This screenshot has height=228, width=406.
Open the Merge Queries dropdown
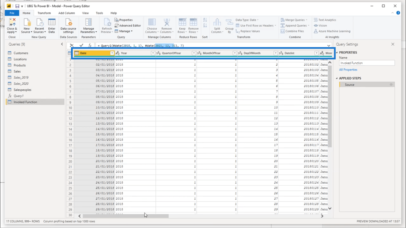coord(294,20)
